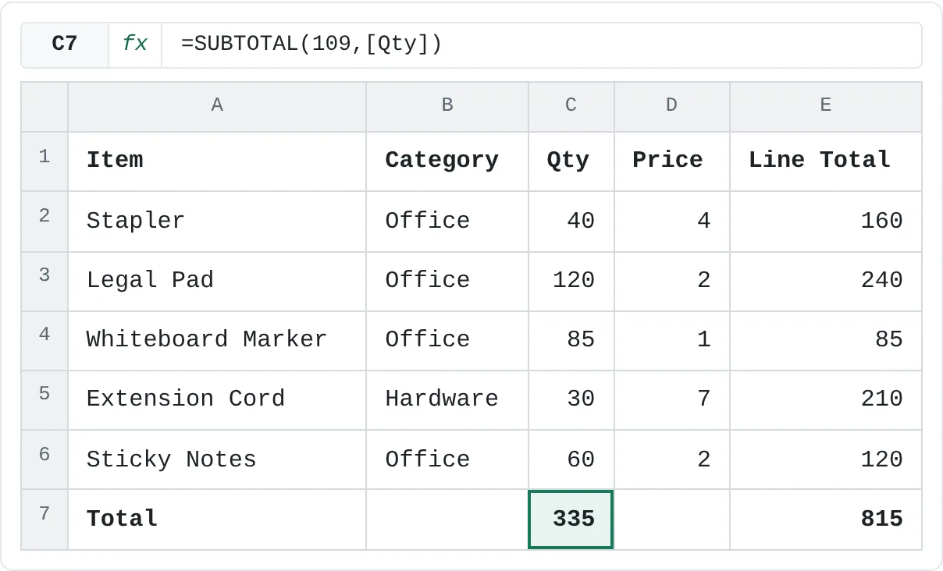Image resolution: width=943 pixels, height=571 pixels.
Task: Click the Office category in Sticky Notes row
Action: pyautogui.click(x=447, y=459)
